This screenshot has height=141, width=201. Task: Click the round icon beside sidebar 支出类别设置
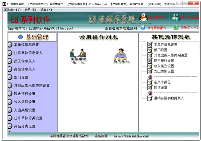point(10,110)
